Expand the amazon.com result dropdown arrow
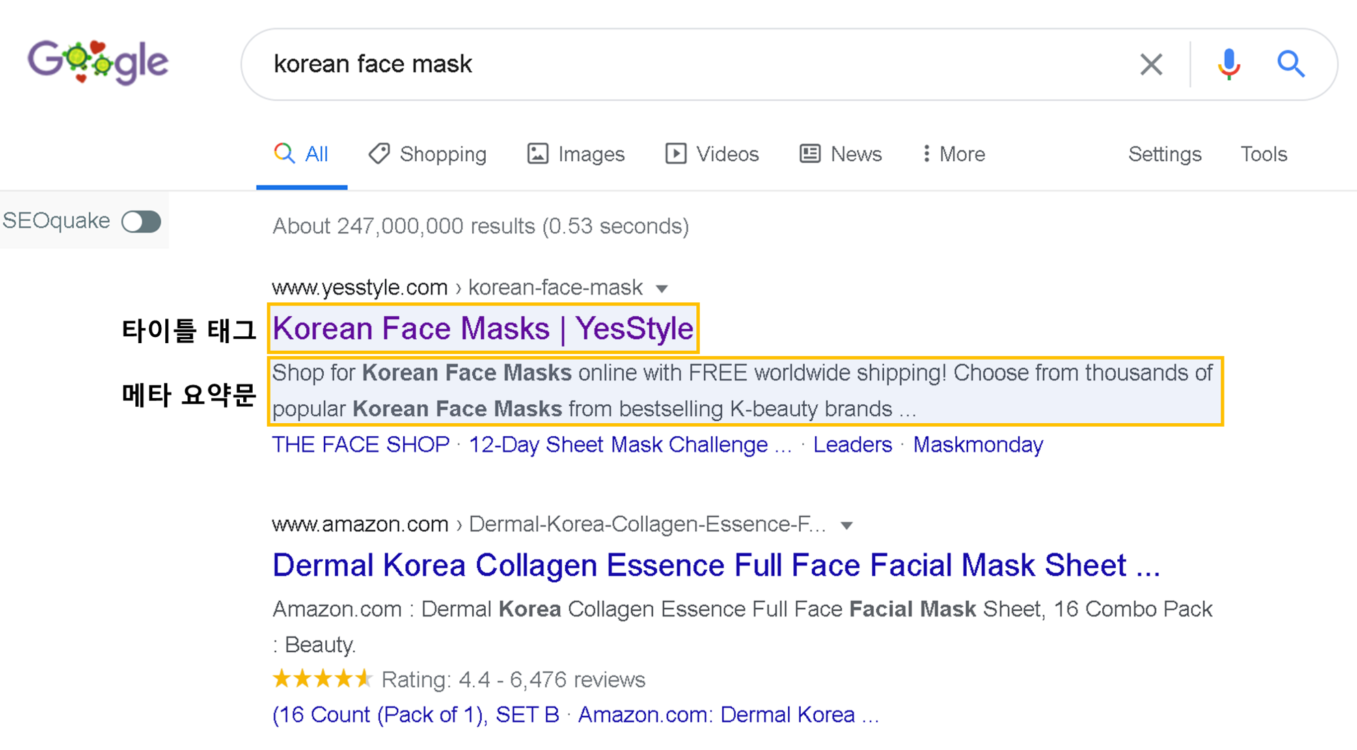The image size is (1357, 750). (x=847, y=525)
